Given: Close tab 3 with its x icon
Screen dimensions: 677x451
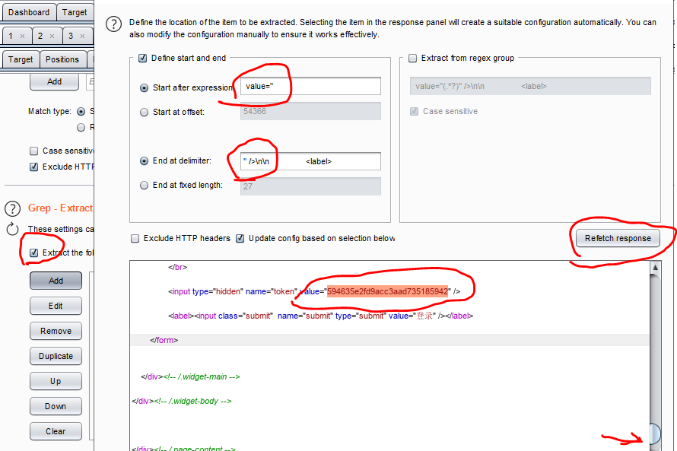Looking at the screenshot, I should [82, 37].
